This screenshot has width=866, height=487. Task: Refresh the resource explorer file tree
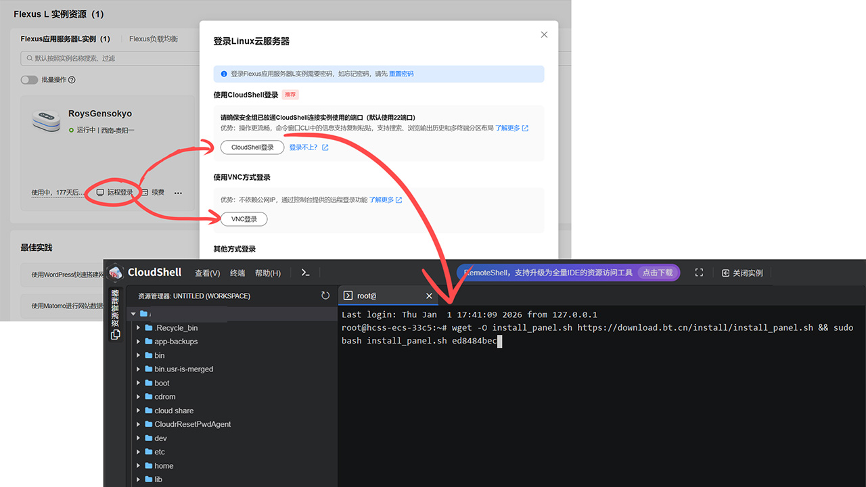point(325,296)
